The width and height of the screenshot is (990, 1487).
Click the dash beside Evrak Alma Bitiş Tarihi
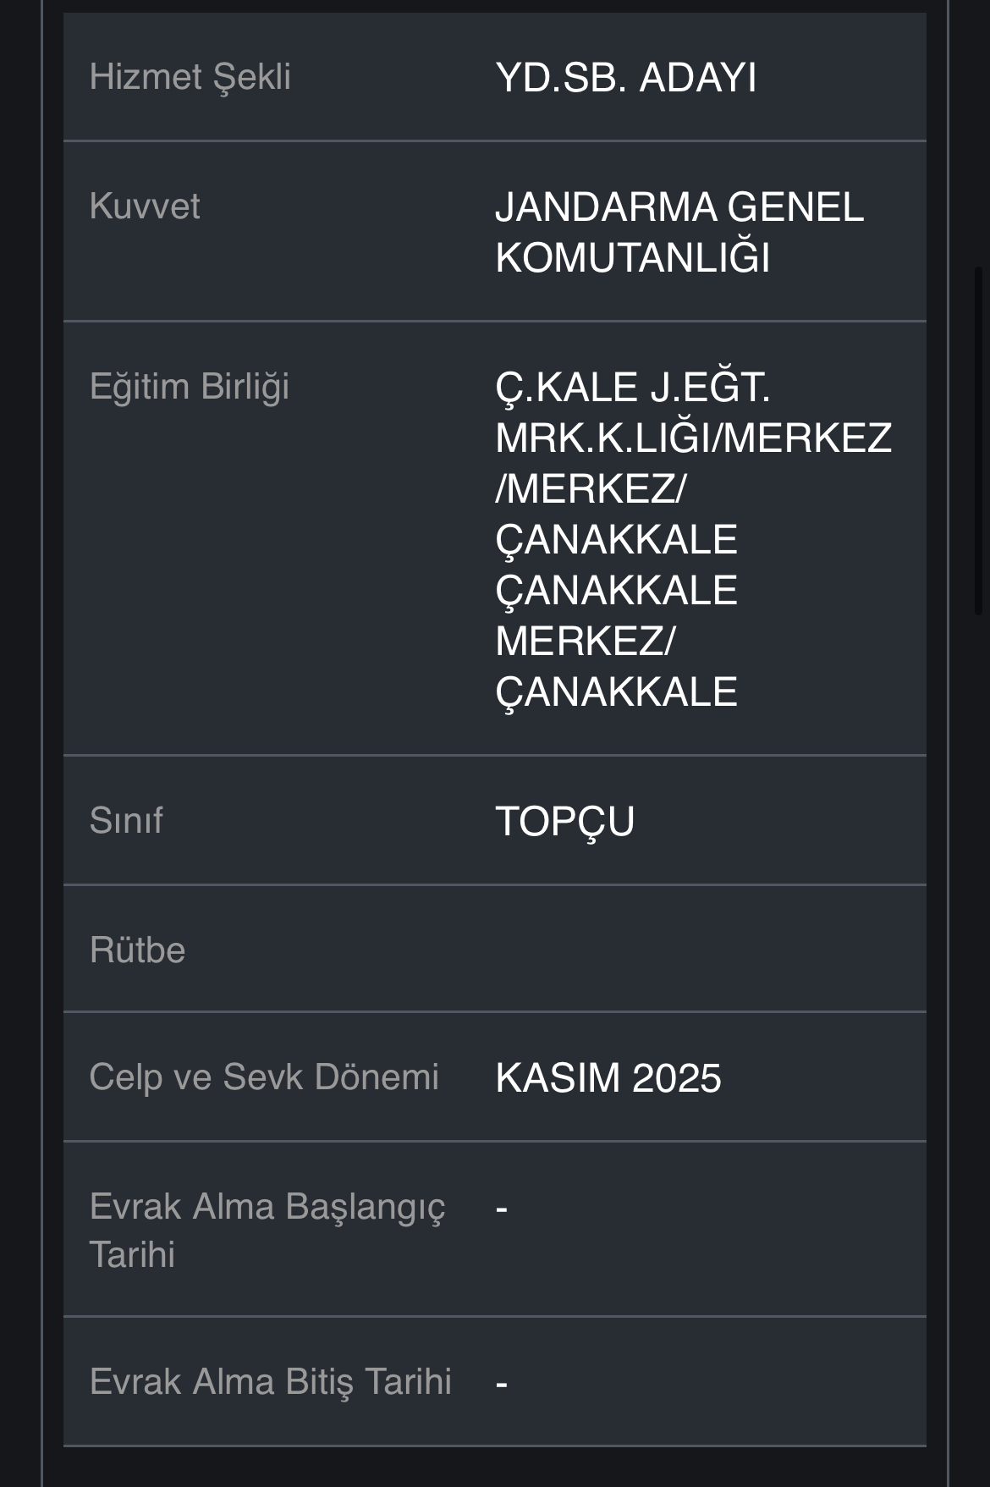pos(502,1383)
